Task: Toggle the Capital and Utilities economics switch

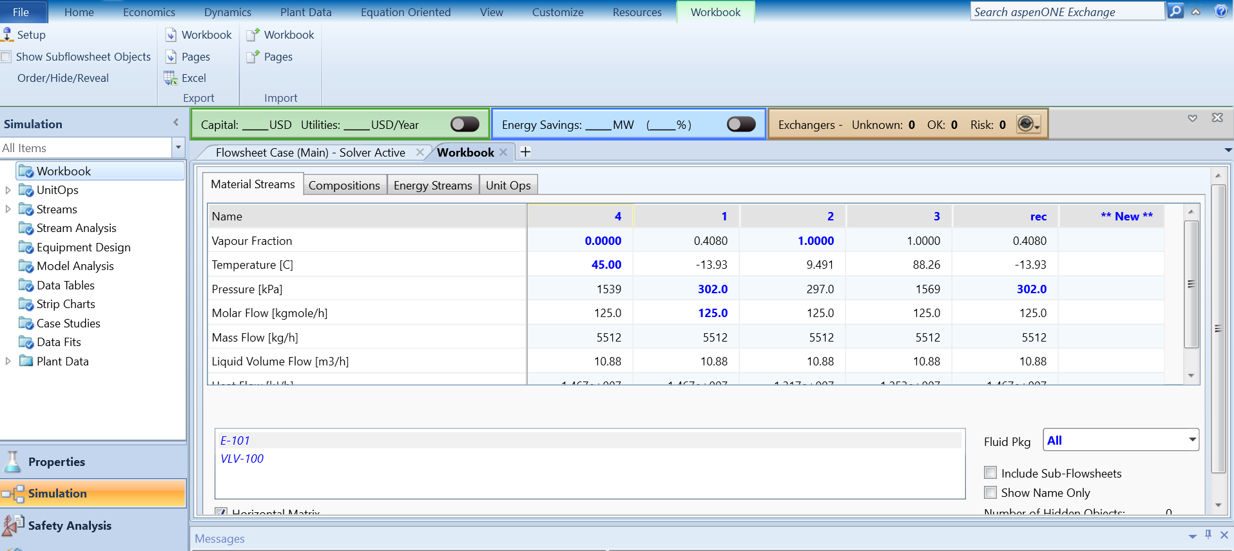Action: pos(465,124)
